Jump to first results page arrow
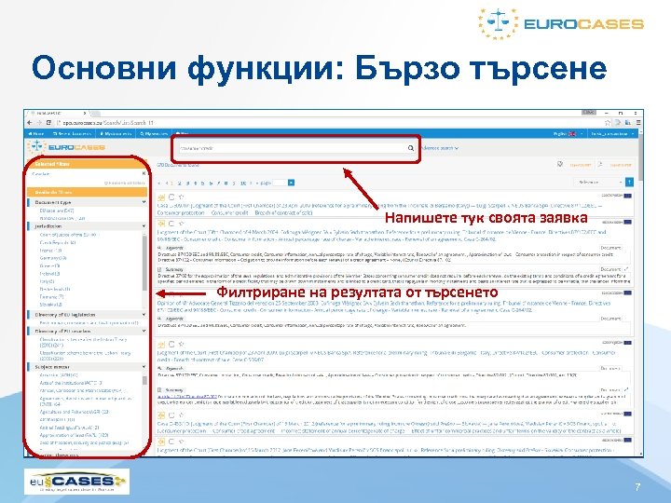Screen dimensions: 671x503 pyautogui.click(x=159, y=184)
